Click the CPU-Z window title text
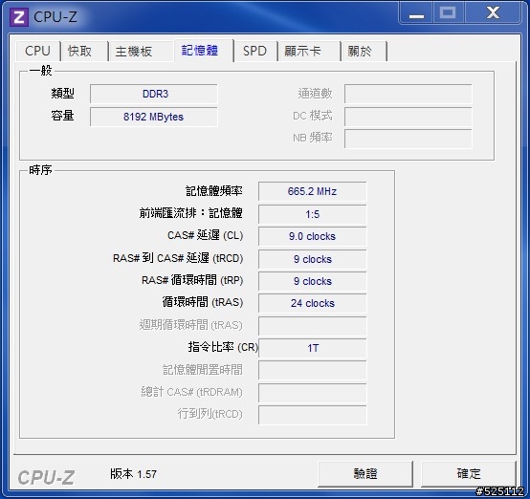The height and width of the screenshot is (499, 530). pos(55,17)
